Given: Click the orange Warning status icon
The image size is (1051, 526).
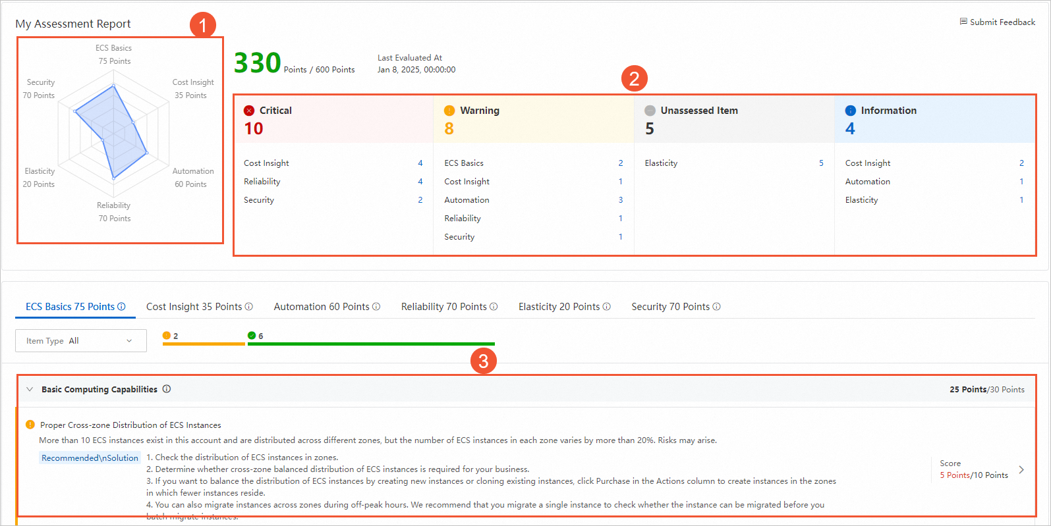Looking at the screenshot, I should 449,111.
